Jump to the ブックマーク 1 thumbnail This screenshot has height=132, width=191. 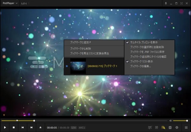pos(78,66)
